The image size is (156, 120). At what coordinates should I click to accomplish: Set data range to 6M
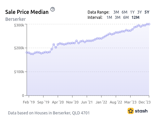(125, 12)
